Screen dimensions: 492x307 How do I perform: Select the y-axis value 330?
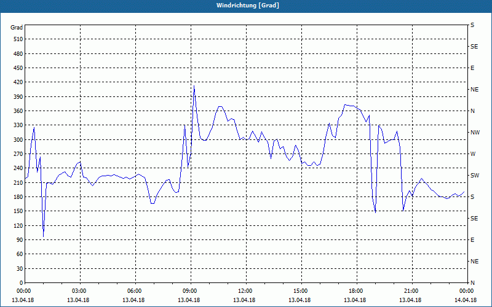pos(19,125)
